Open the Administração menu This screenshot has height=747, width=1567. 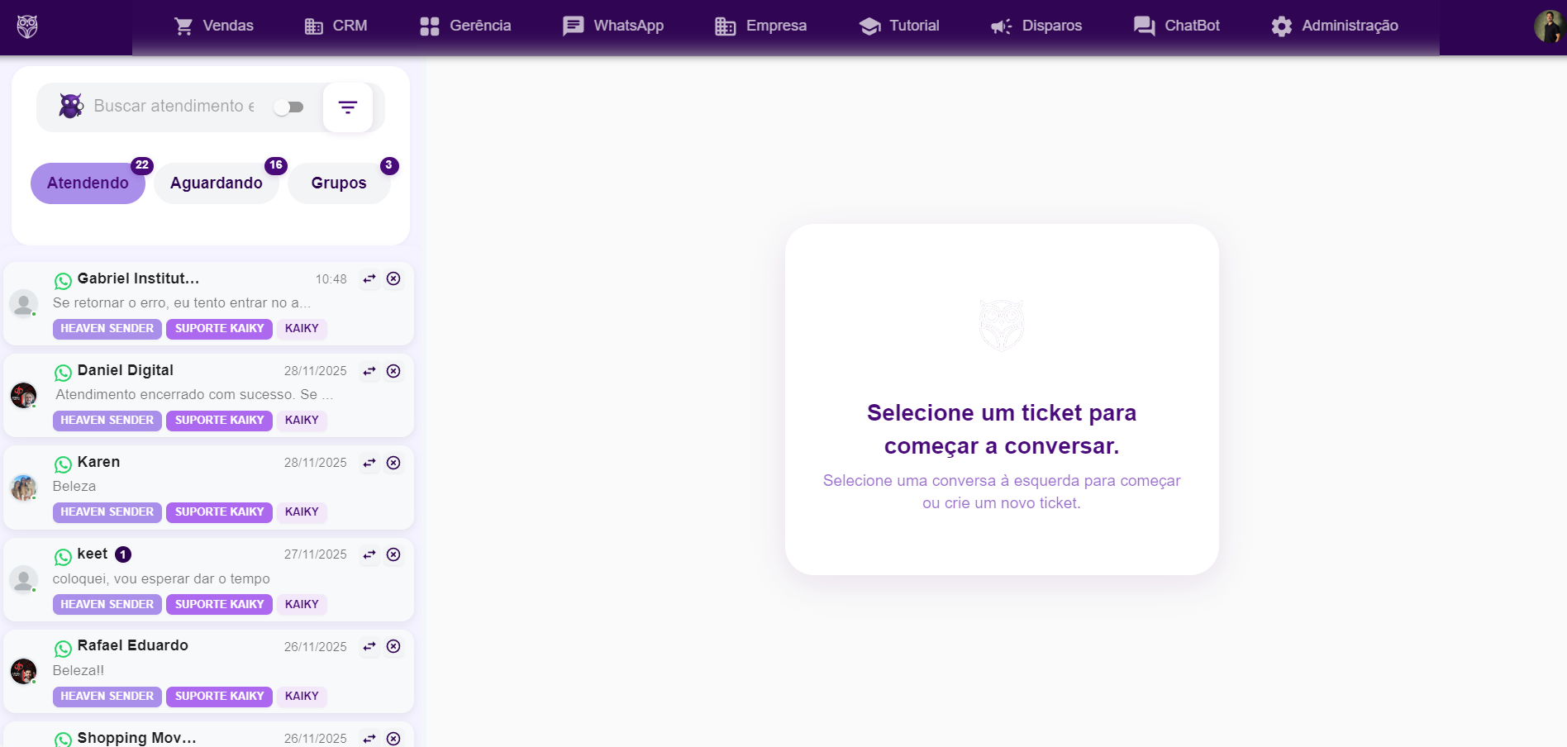(1335, 26)
